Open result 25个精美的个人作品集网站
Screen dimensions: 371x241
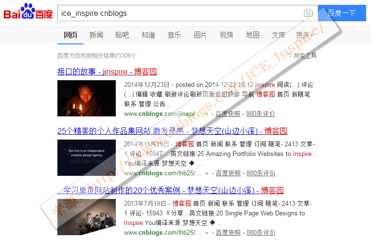pos(172,131)
